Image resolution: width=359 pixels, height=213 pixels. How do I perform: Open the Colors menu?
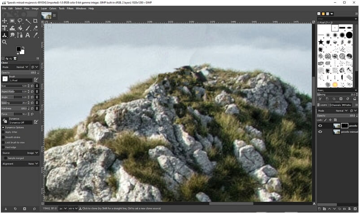click(53, 9)
